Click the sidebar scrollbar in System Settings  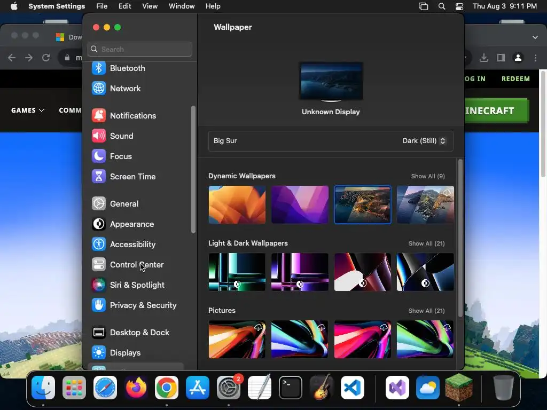point(193,170)
